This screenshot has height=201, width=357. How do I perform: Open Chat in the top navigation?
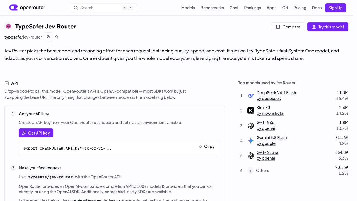pos(234,8)
